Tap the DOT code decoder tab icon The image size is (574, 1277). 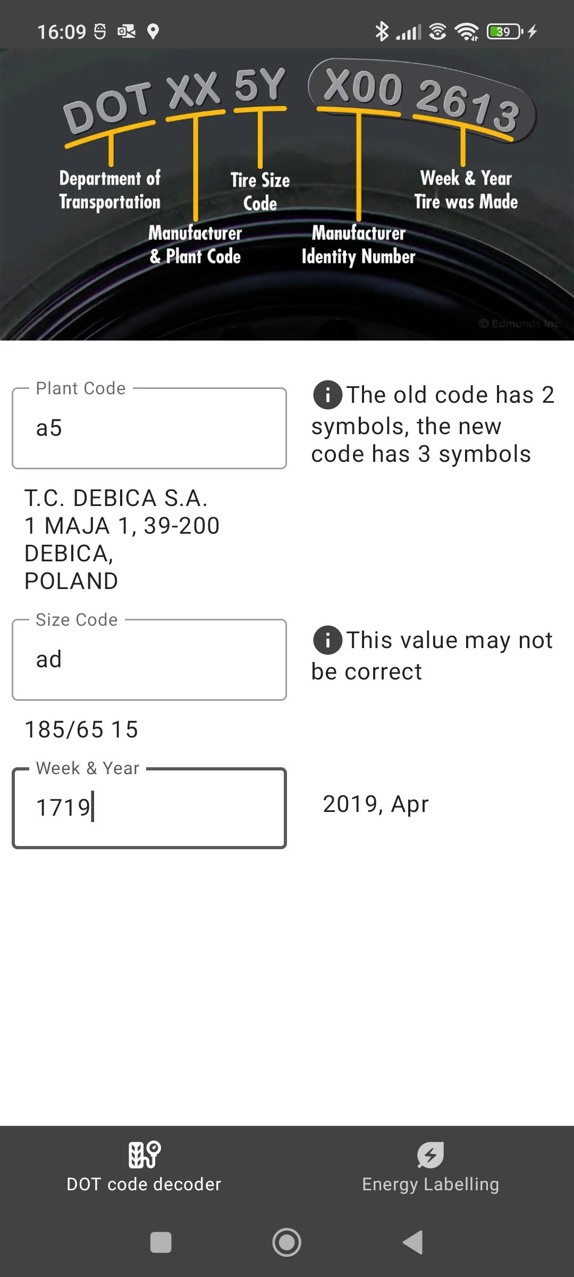[144, 1155]
